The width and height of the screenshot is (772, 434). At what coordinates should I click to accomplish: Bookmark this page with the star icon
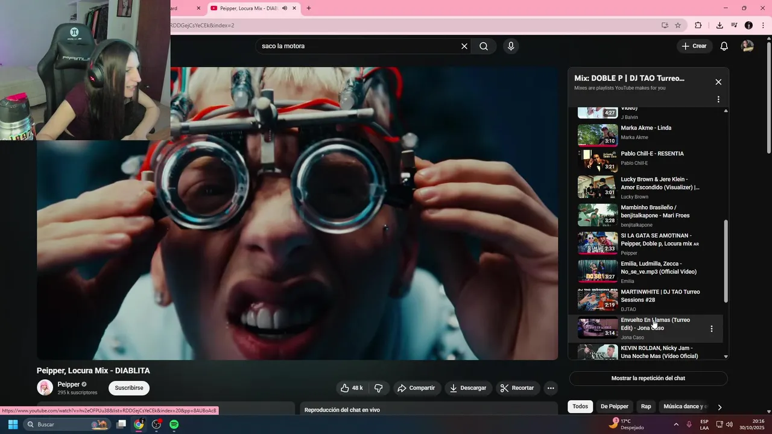pos(678,25)
